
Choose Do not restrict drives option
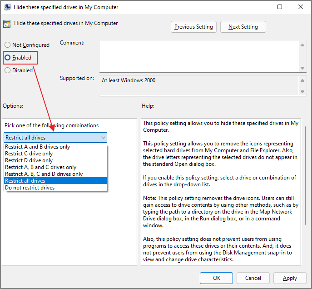[30, 188]
